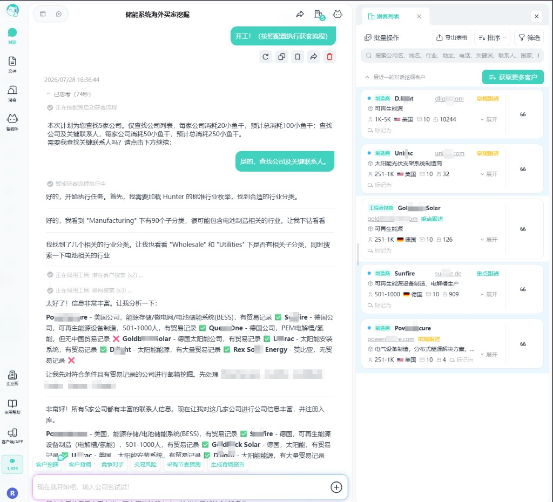The width and height of the screenshot is (553, 502).
Task: Select the 采购节奏预测 quick action
Action: 184,465
